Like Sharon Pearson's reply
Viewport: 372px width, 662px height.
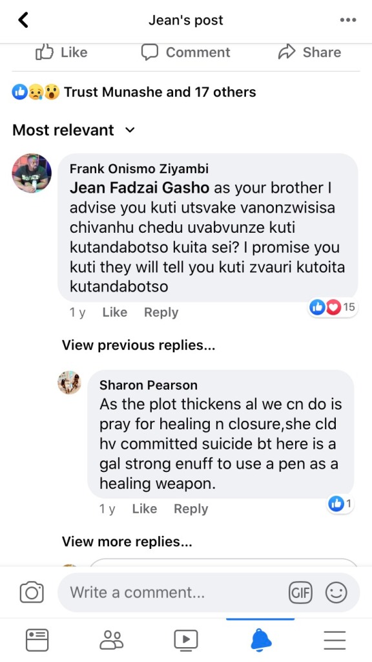[x=144, y=509]
